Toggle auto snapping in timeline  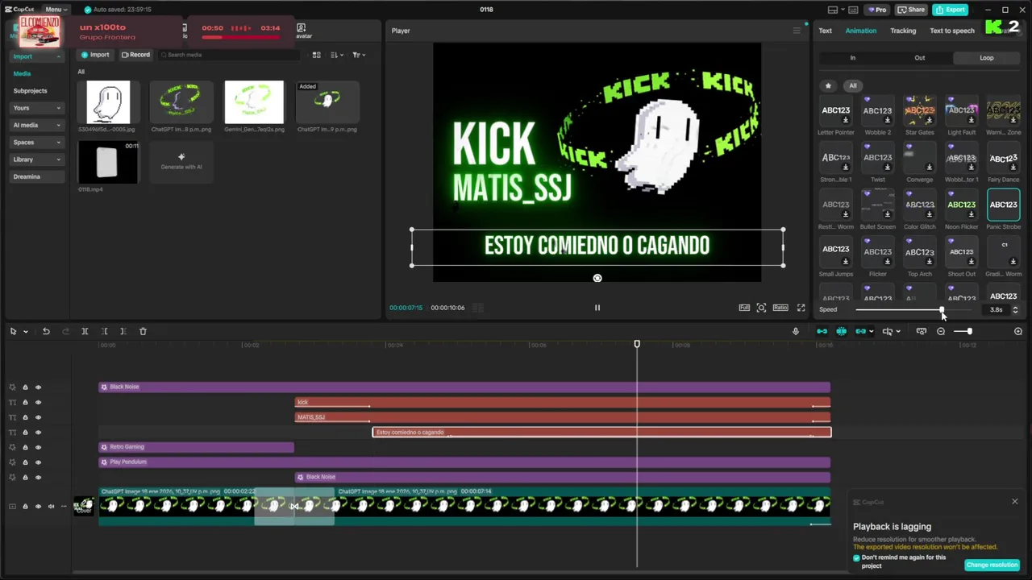(842, 331)
